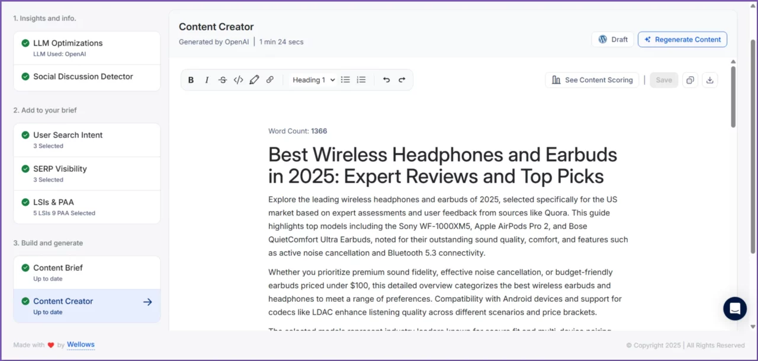The height and width of the screenshot is (361, 758).
Task: Select the highlighter pen tool
Action: [254, 80]
